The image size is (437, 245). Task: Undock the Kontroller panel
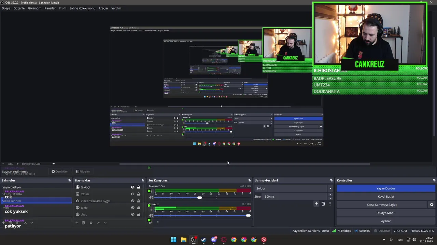click(434, 180)
